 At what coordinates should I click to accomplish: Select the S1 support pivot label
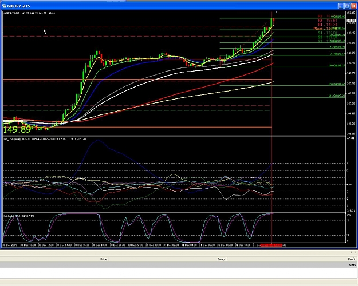[x=328, y=33]
